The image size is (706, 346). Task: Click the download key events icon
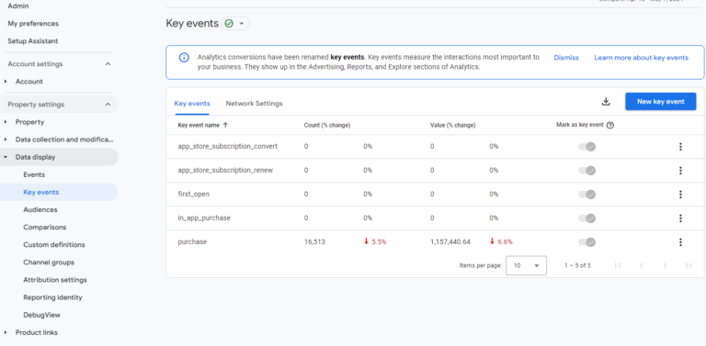pyautogui.click(x=606, y=102)
